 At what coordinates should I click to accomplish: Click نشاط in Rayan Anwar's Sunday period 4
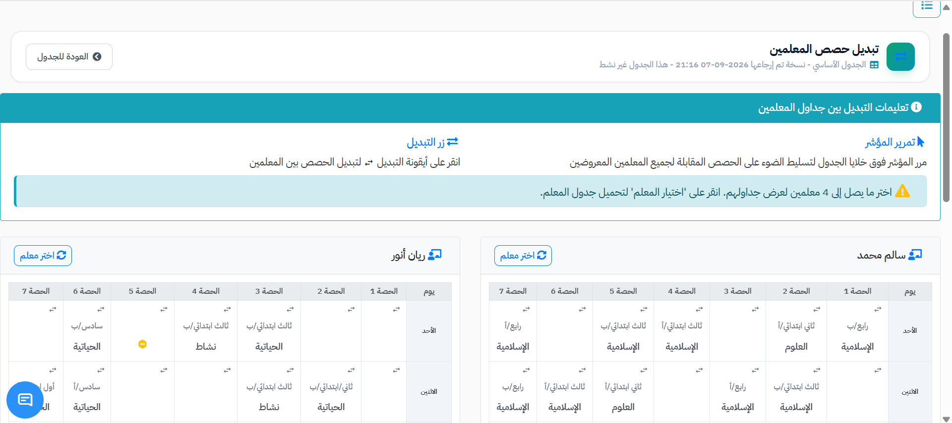206,347
